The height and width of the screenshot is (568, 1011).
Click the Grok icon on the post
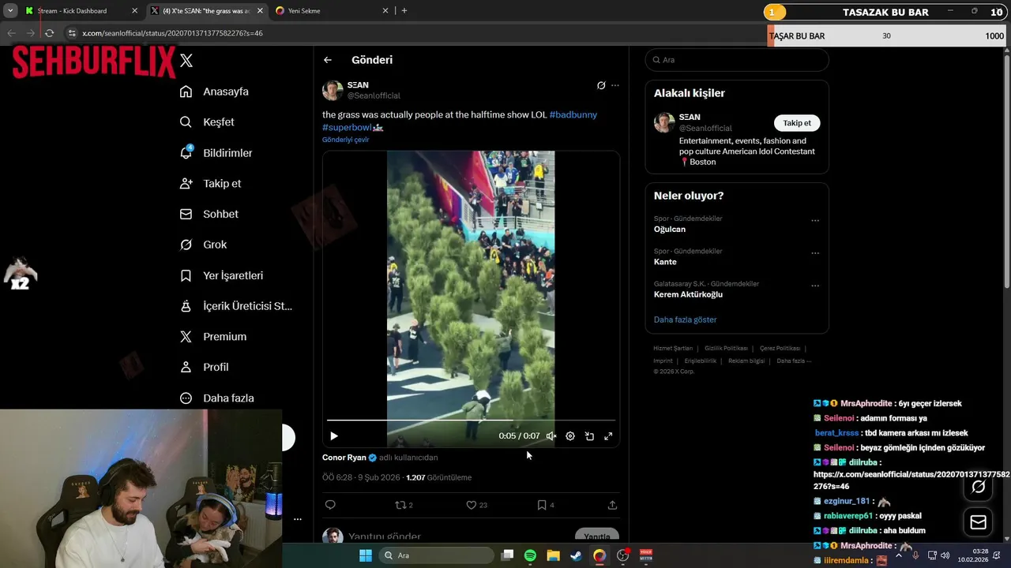[x=601, y=85]
